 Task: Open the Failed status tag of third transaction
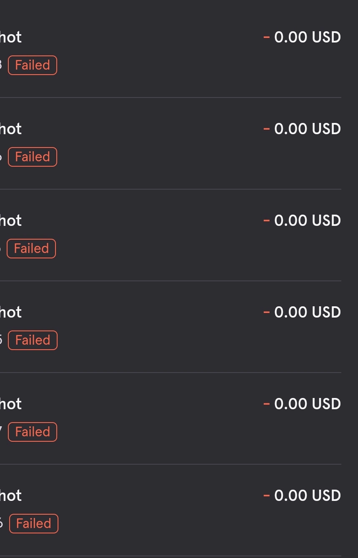pyautogui.click(x=31, y=249)
